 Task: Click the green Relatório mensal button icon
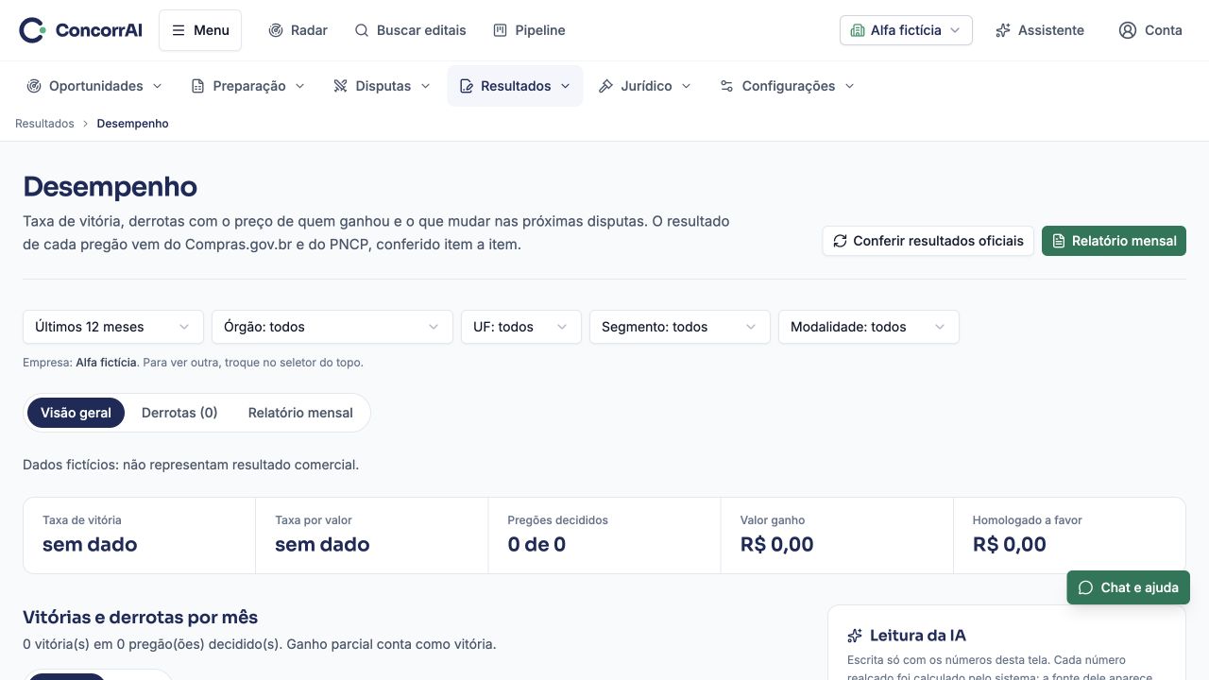click(1059, 241)
